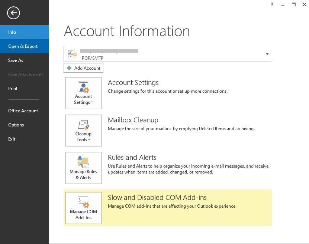Screen dimensions: 309x244
Task: Go to Office Account settings
Action: click(x=23, y=111)
